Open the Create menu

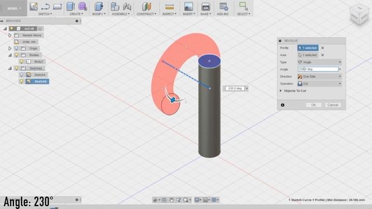point(76,14)
